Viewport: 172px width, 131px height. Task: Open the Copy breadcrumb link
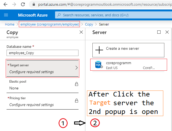[x=89, y=24]
